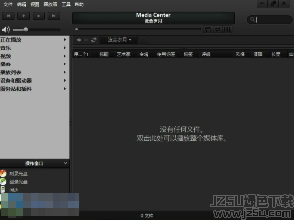Start playback with the play button
294x220 pixels.
tap(24, 16)
